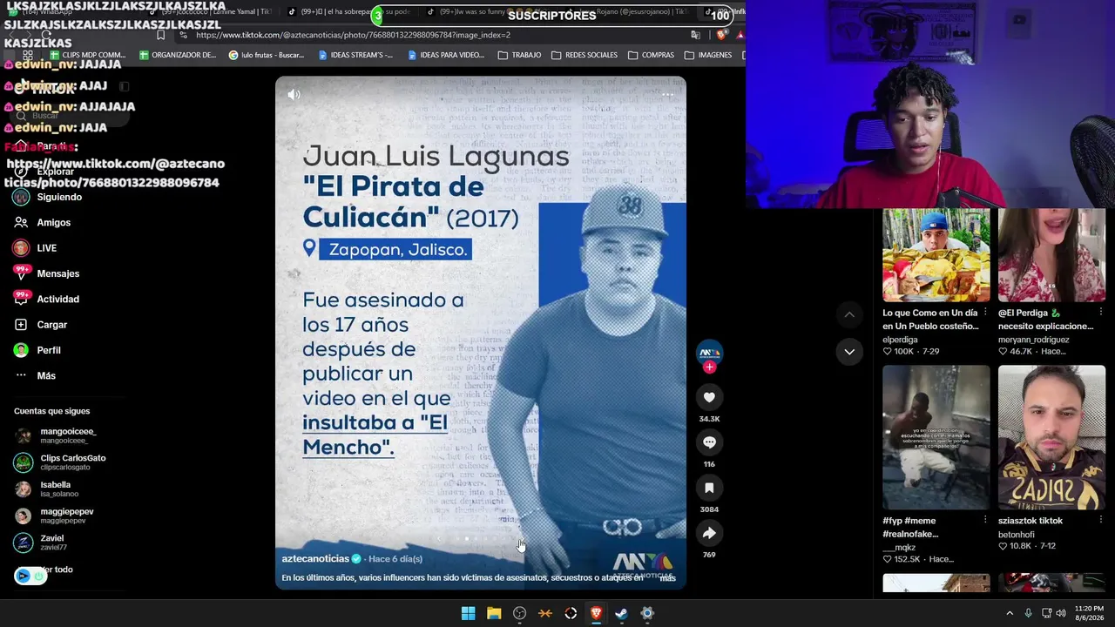The image size is (1115, 627).
Task: Go to the next video with the down chevron
Action: pyautogui.click(x=849, y=352)
